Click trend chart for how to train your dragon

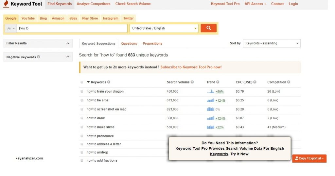point(210,92)
